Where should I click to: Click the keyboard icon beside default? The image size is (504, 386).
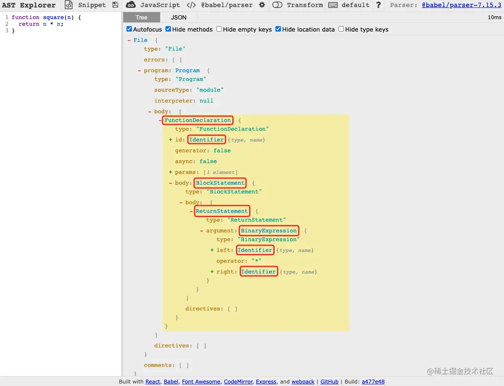click(334, 5)
